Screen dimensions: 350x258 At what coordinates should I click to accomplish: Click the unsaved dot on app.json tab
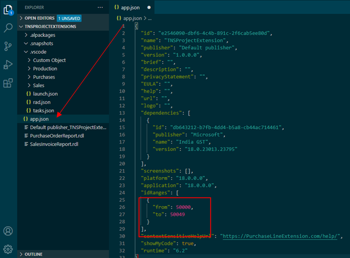coord(149,7)
